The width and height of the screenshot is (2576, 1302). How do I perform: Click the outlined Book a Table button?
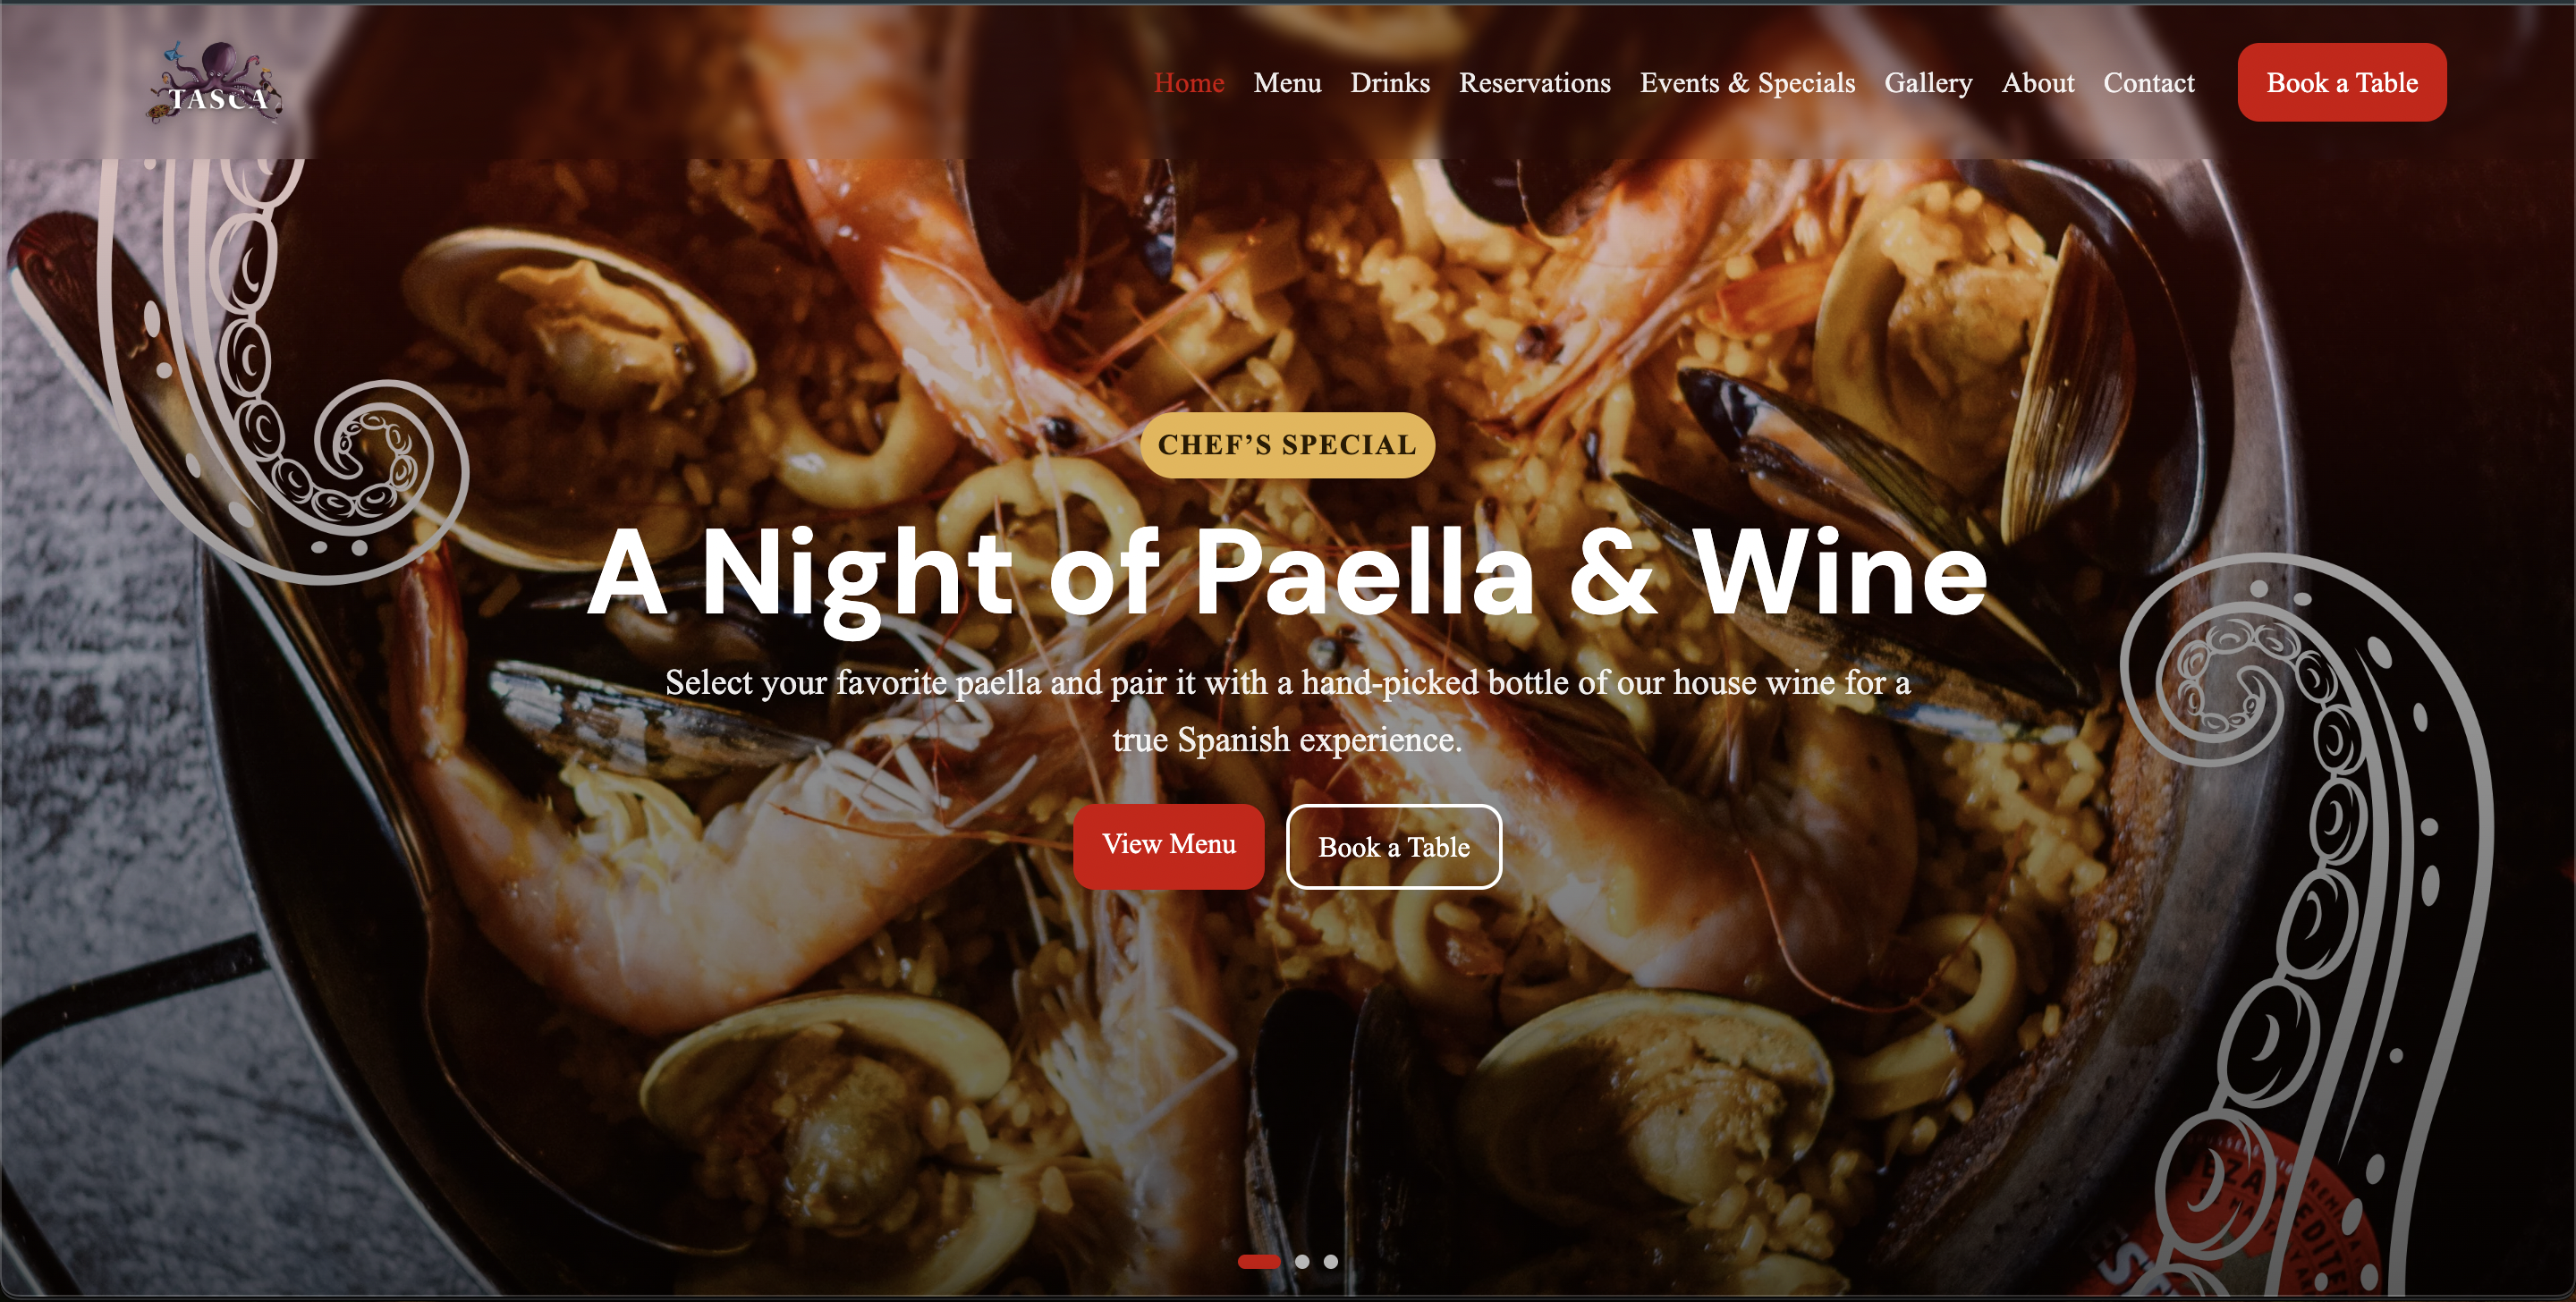coord(1393,846)
